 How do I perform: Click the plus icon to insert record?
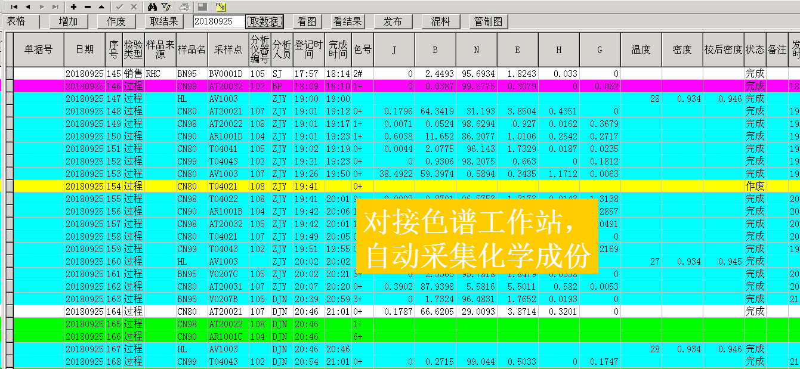pyautogui.click(x=73, y=7)
